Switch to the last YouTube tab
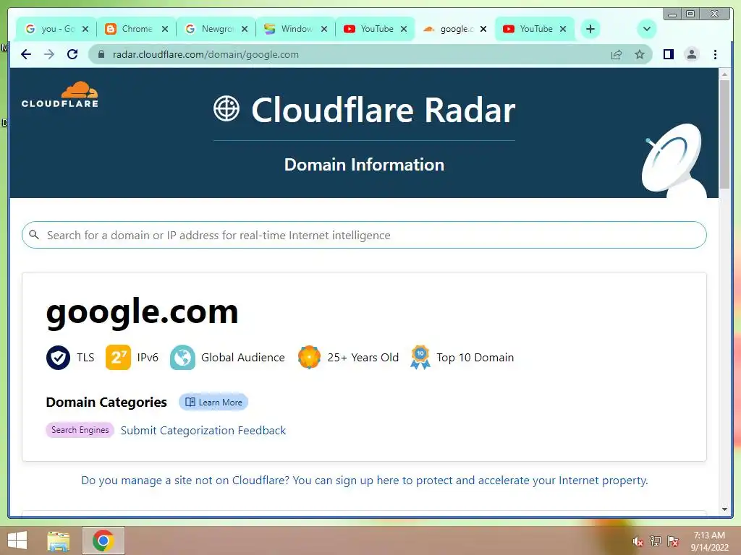The image size is (741, 555). pyautogui.click(x=535, y=29)
